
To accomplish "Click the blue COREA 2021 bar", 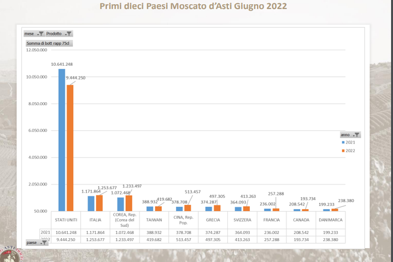I will coord(121,204).
